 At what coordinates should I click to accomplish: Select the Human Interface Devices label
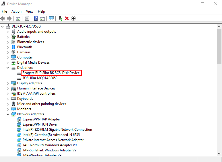36,88
